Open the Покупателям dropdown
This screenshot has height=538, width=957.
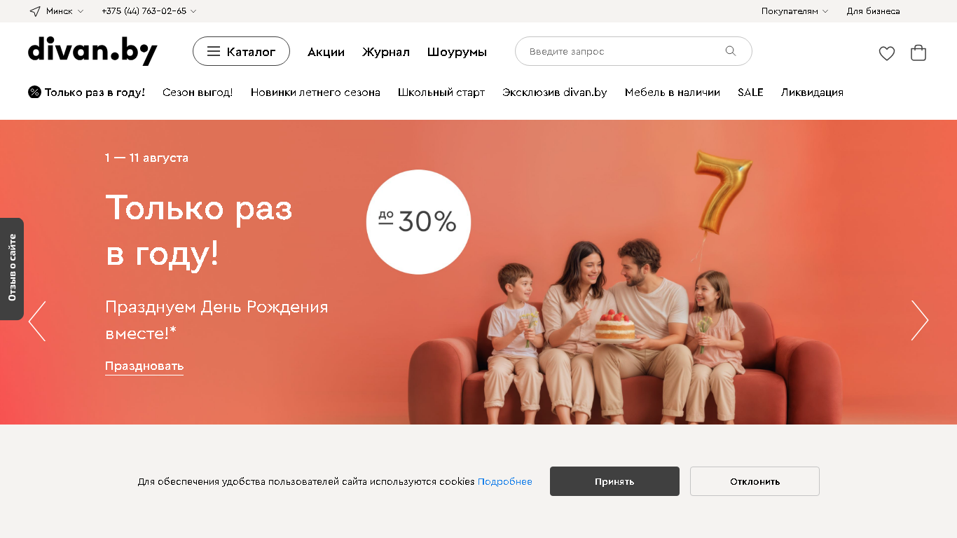795,11
